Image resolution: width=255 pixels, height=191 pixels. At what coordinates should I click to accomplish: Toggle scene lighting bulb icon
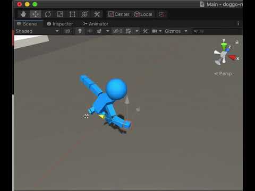(x=80, y=31)
